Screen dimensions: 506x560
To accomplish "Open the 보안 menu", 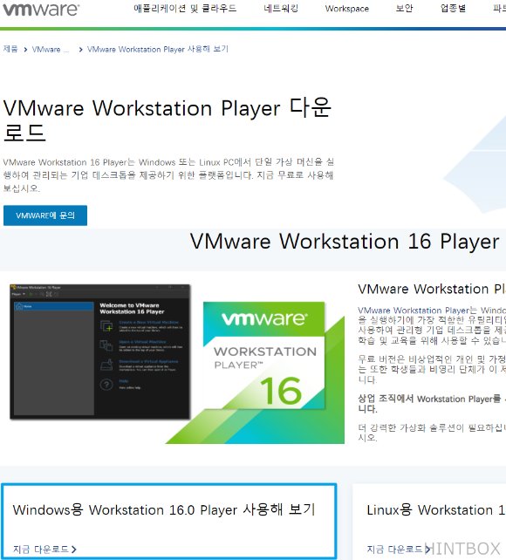I will [404, 9].
